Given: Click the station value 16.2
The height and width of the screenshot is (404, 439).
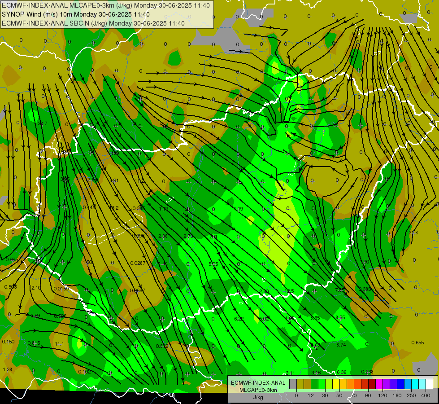Looking at the screenshot, I should (x=114, y=208).
